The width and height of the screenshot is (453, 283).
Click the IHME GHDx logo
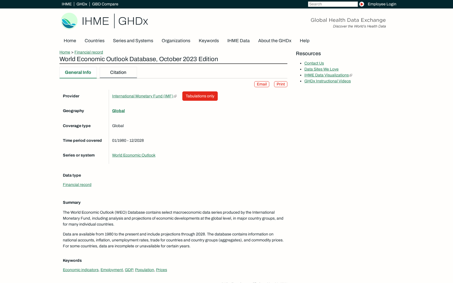pos(104,21)
